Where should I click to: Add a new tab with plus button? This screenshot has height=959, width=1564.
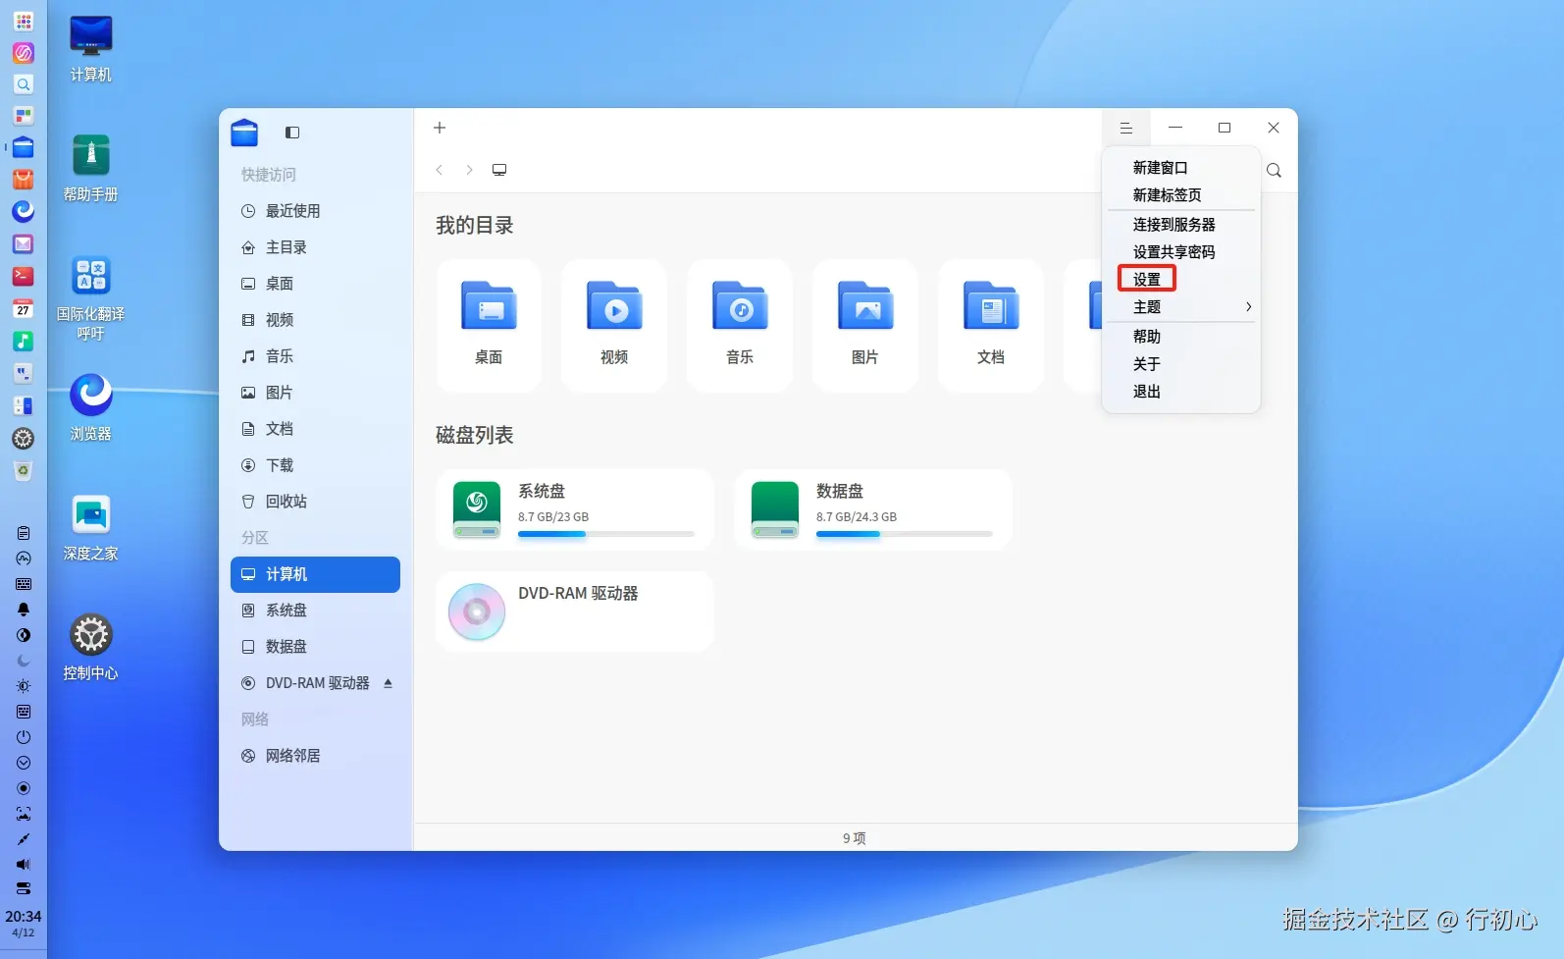click(440, 128)
